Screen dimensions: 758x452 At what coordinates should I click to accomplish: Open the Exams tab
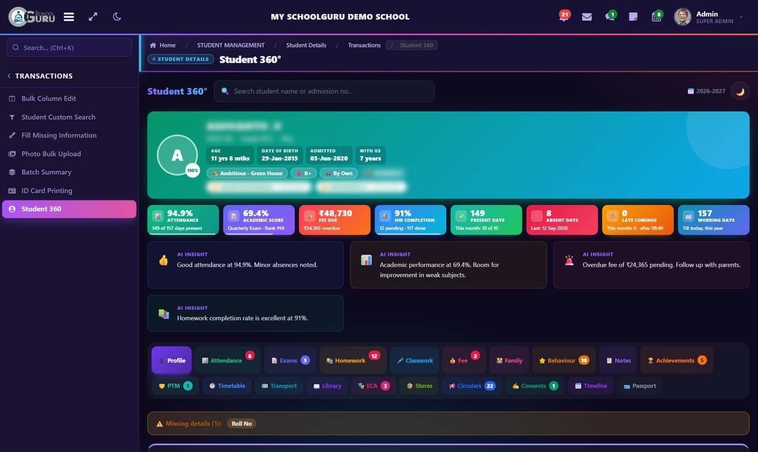[x=290, y=361]
